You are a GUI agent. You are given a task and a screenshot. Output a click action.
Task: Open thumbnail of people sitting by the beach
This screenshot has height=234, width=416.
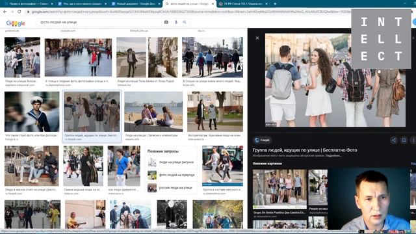[153, 112]
